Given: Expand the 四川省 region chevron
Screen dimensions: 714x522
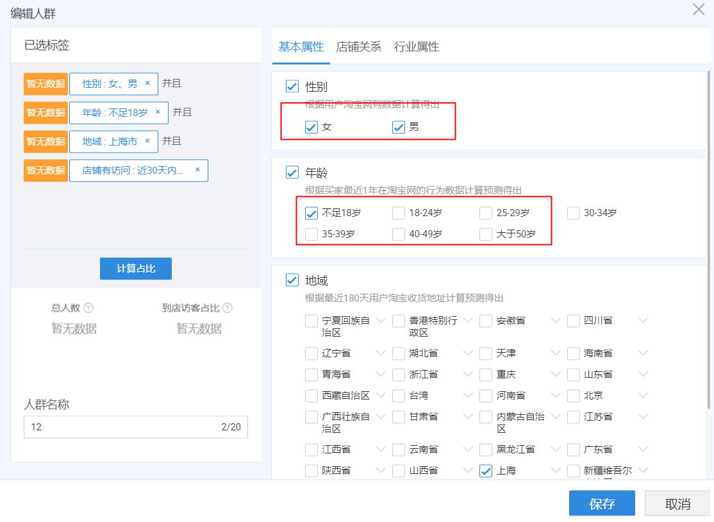Looking at the screenshot, I should (643, 320).
